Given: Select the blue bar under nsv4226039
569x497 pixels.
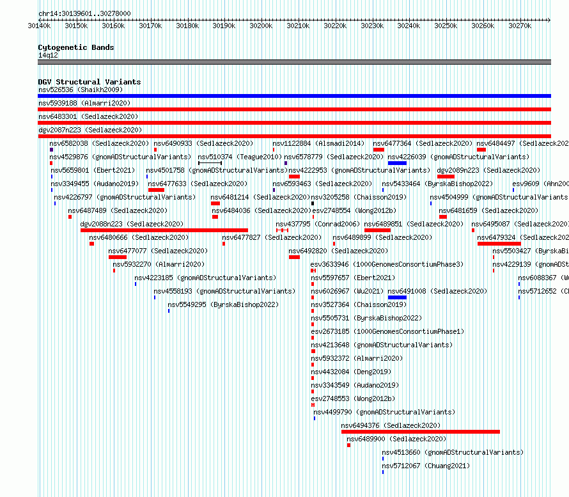Looking at the screenshot, I should [x=397, y=163].
